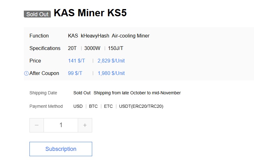Click the 1,980 $/Unit coupon price
Viewport: 254px width, 164px height.
click(111, 73)
